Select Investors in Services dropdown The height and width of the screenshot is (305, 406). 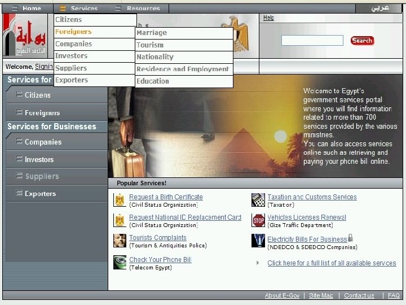tap(95, 56)
